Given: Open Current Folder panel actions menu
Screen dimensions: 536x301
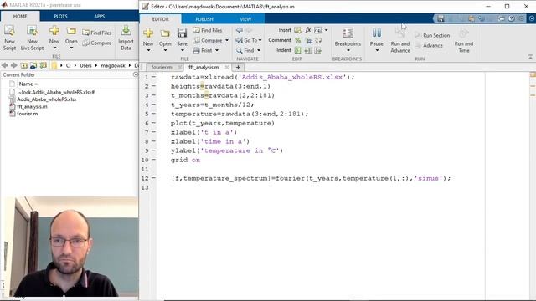Looking at the screenshot, I should point(136,74).
